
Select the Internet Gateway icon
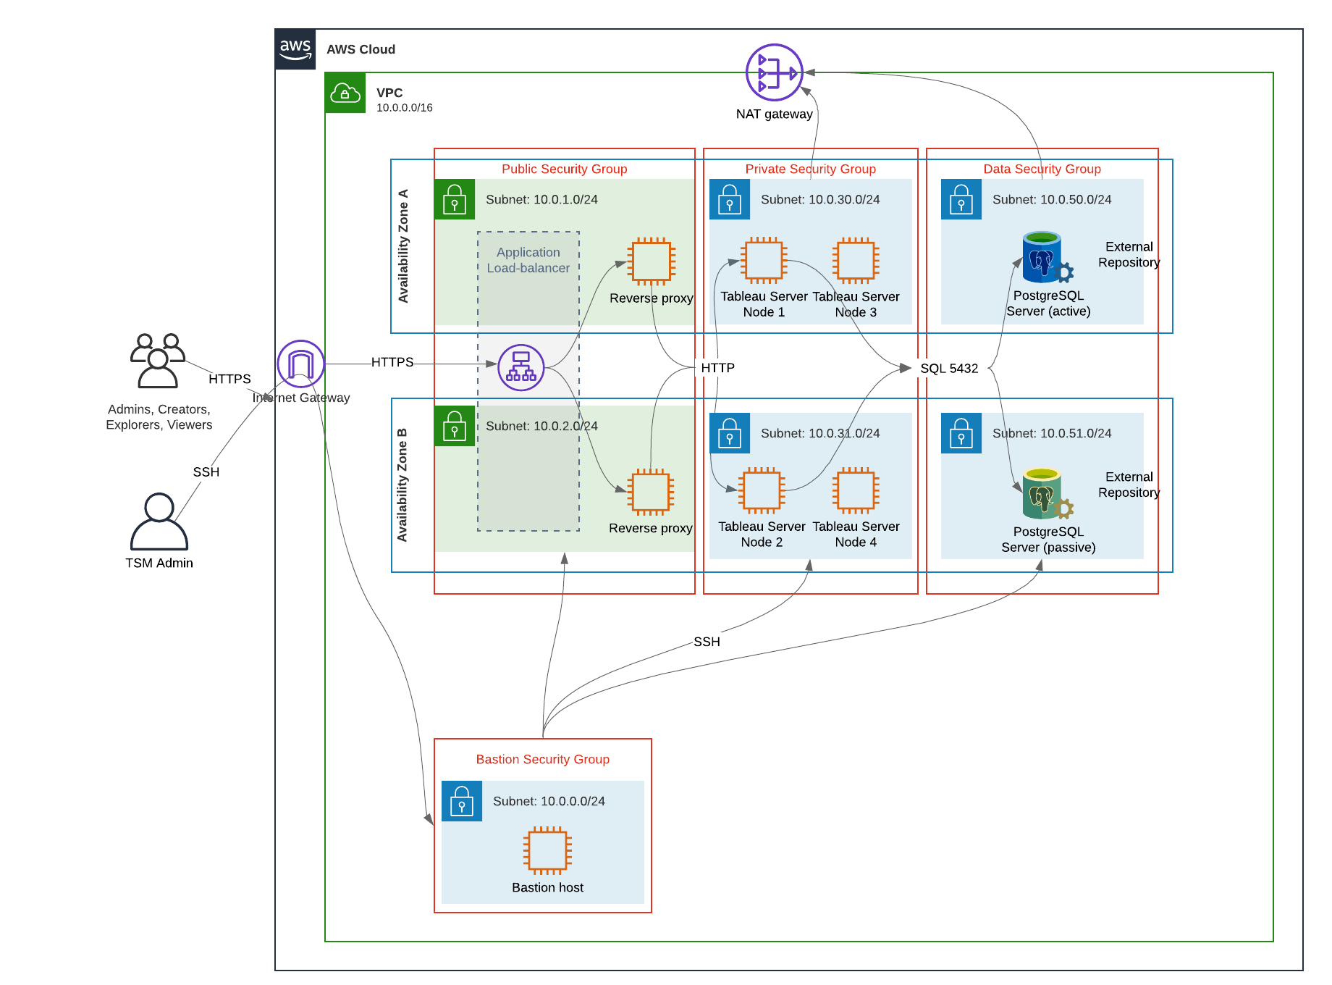[x=300, y=364]
